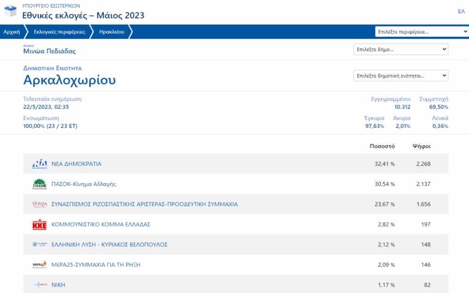Click the 2,12 % percentage cell
Image resolution: width=469 pixels, height=293 pixels.
tap(386, 245)
